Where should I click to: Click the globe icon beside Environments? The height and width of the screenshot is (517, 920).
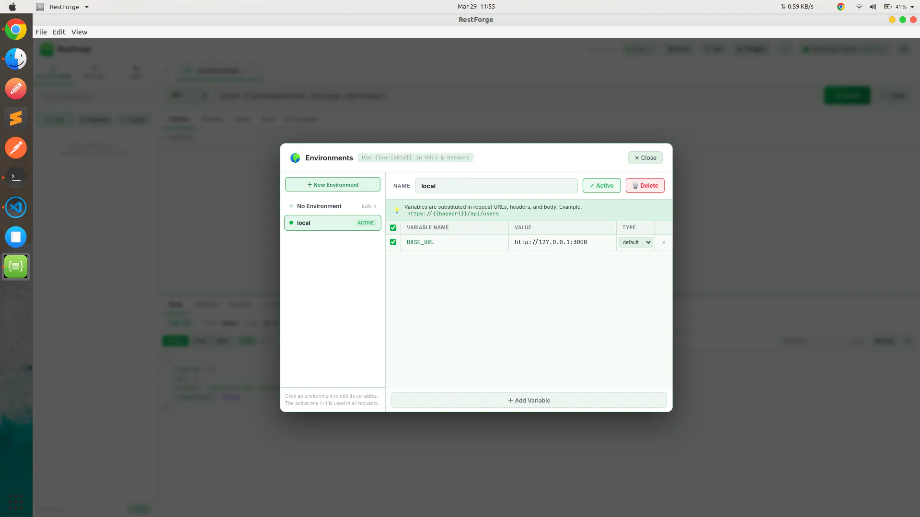(295, 158)
